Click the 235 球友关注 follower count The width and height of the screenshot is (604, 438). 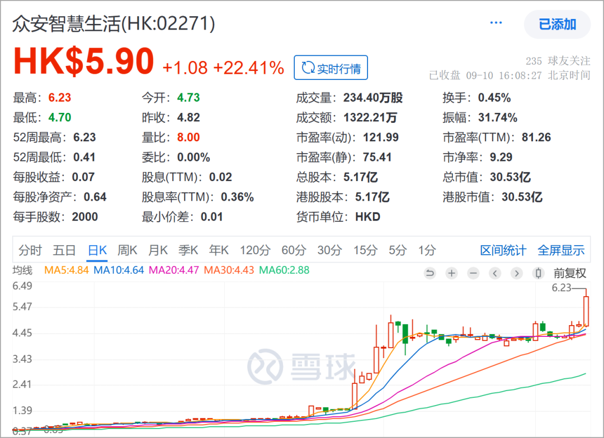click(558, 61)
